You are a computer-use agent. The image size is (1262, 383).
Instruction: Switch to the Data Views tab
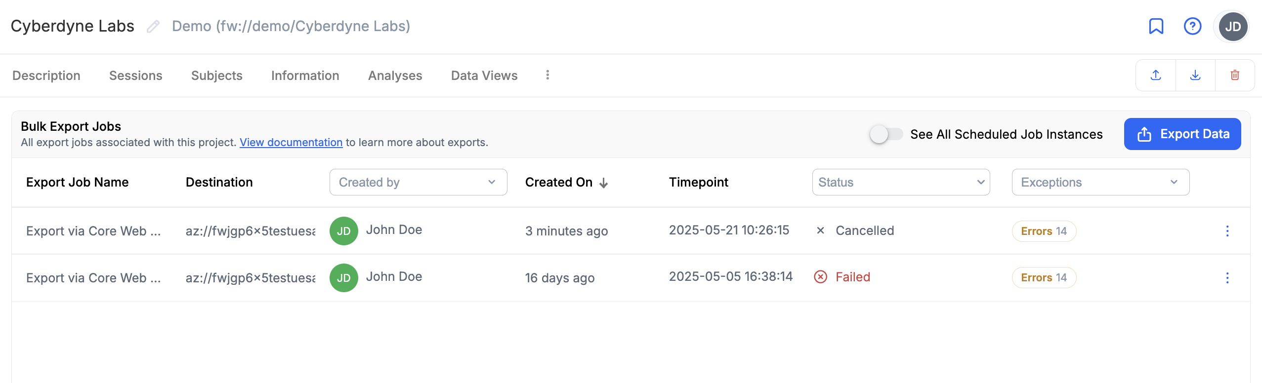[484, 76]
